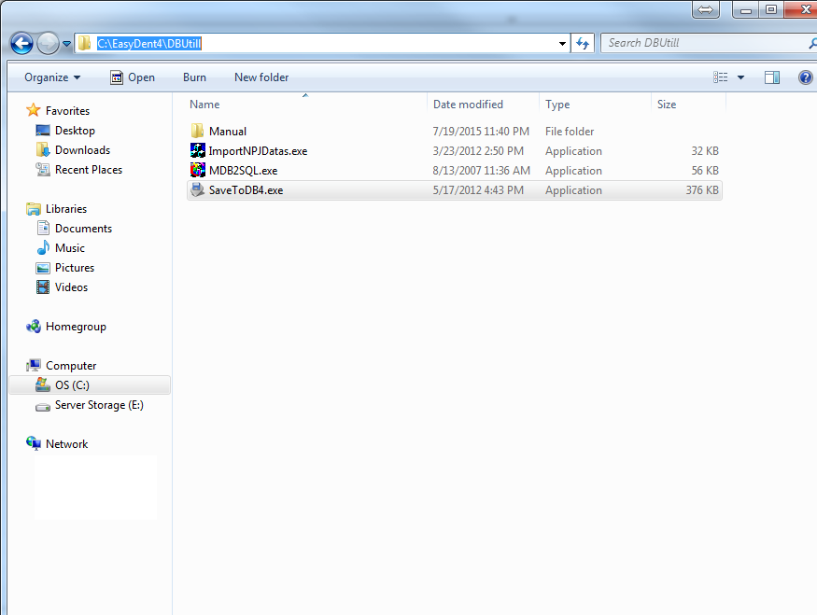This screenshot has height=615, width=817.
Task: Click the 5/17/2012 4:43 PM date cell
Action: click(478, 190)
